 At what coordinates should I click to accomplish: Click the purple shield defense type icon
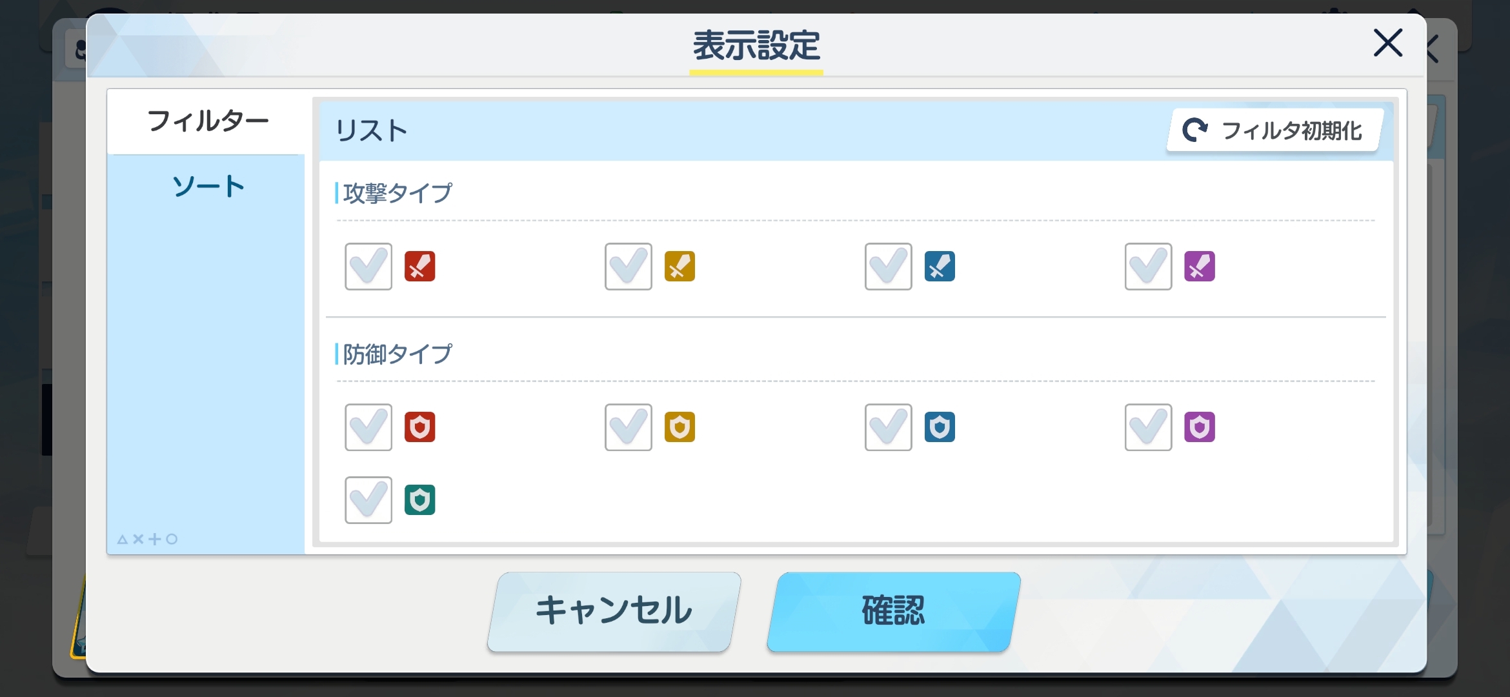(1200, 427)
